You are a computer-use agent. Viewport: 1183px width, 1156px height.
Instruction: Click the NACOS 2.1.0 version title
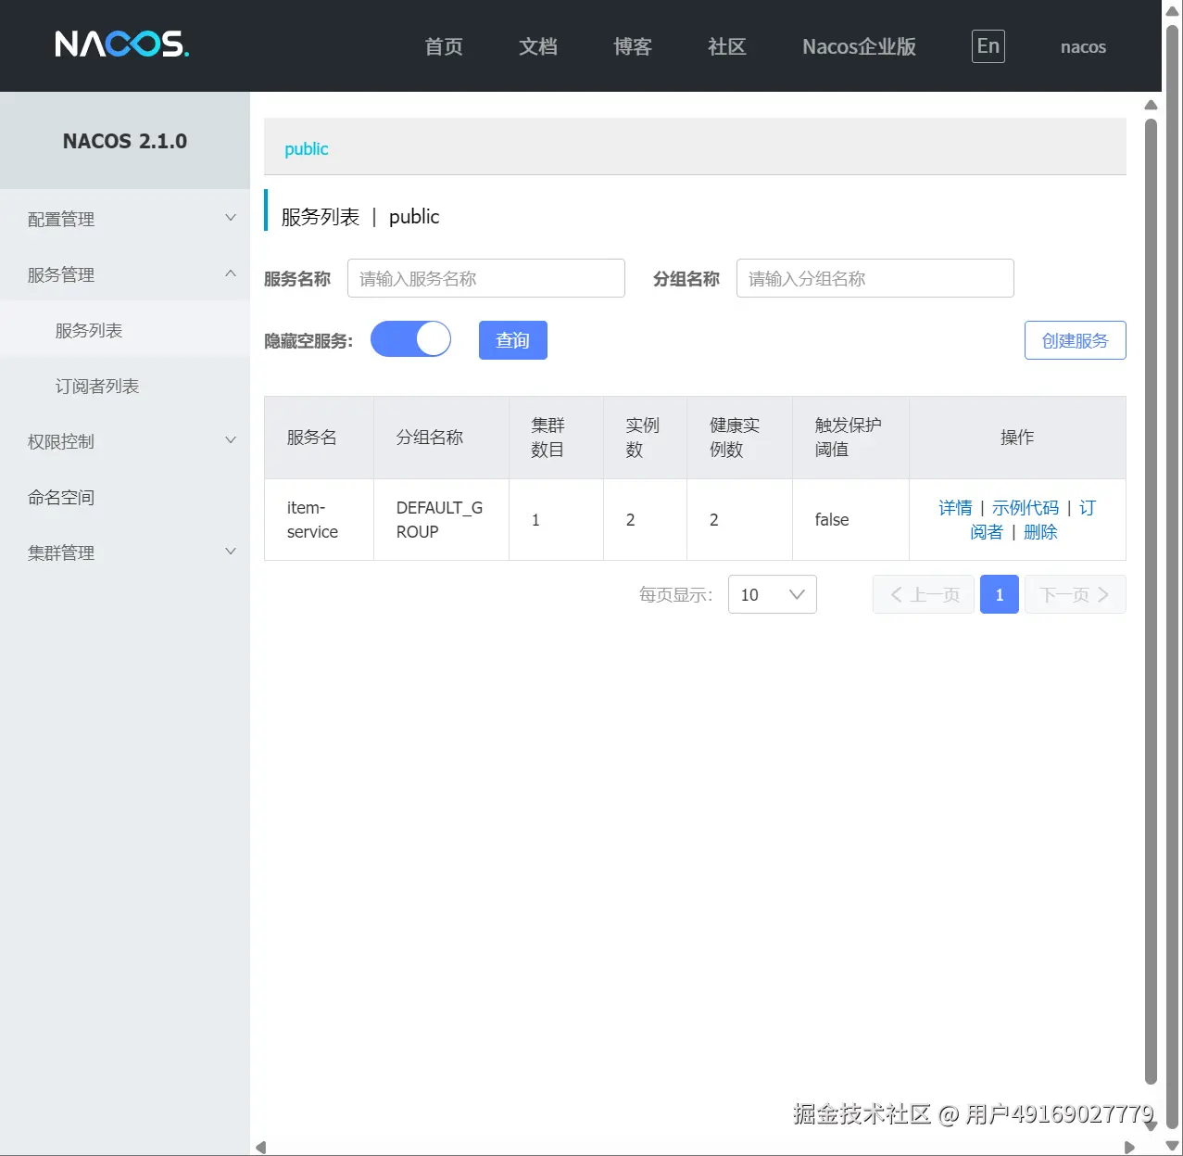[x=125, y=141]
